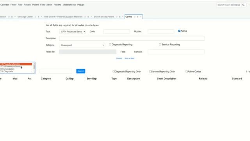Close the Web Search Patient Education tab
The width and height of the screenshot is (250, 141).
tap(91, 17)
